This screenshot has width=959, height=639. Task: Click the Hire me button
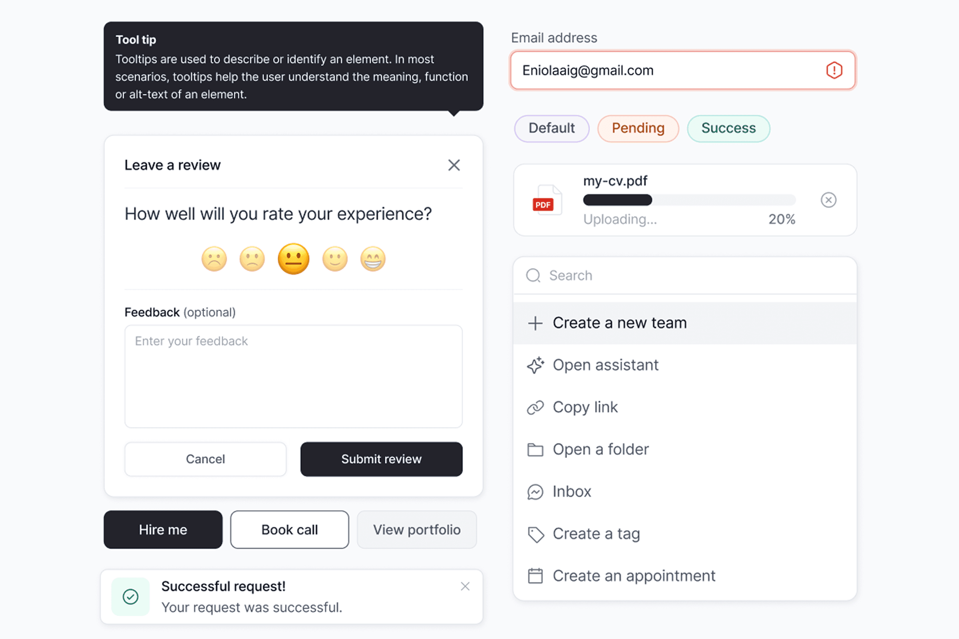[163, 530]
